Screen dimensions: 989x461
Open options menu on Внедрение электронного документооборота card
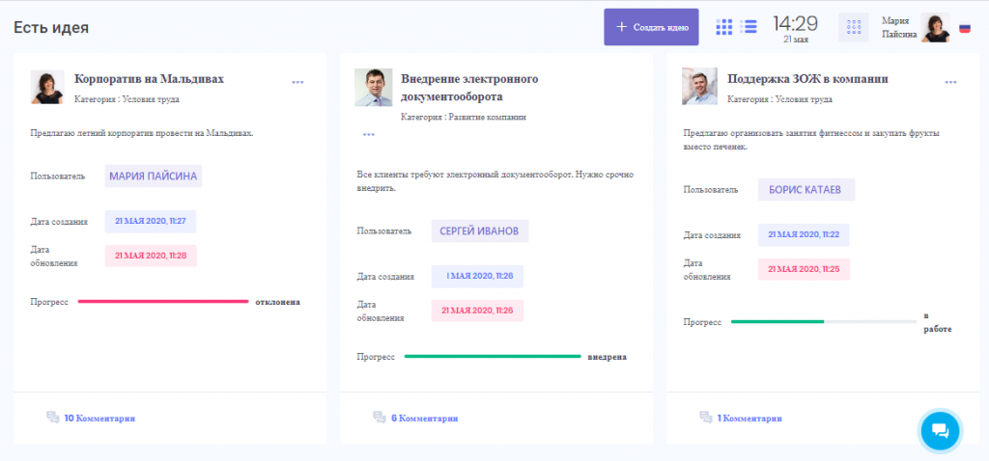pyautogui.click(x=369, y=135)
